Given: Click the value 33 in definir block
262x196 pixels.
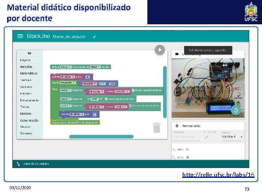Looking at the screenshot, I should pyautogui.click(x=87, y=77).
